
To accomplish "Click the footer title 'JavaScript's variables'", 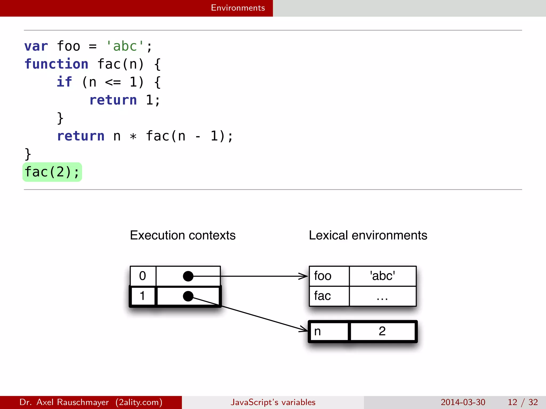I will coord(273,402).
